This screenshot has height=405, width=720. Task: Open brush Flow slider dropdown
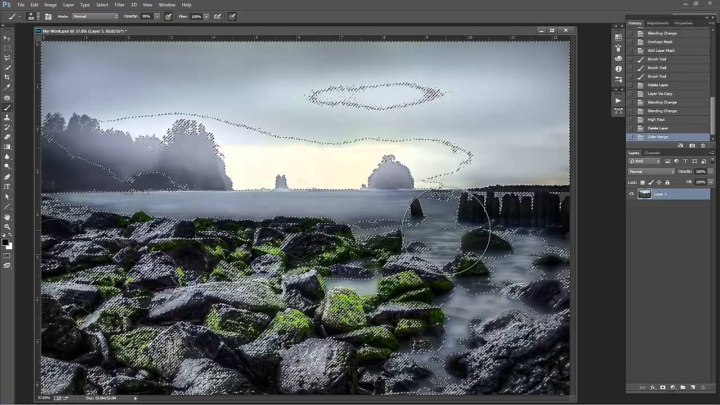pos(206,16)
